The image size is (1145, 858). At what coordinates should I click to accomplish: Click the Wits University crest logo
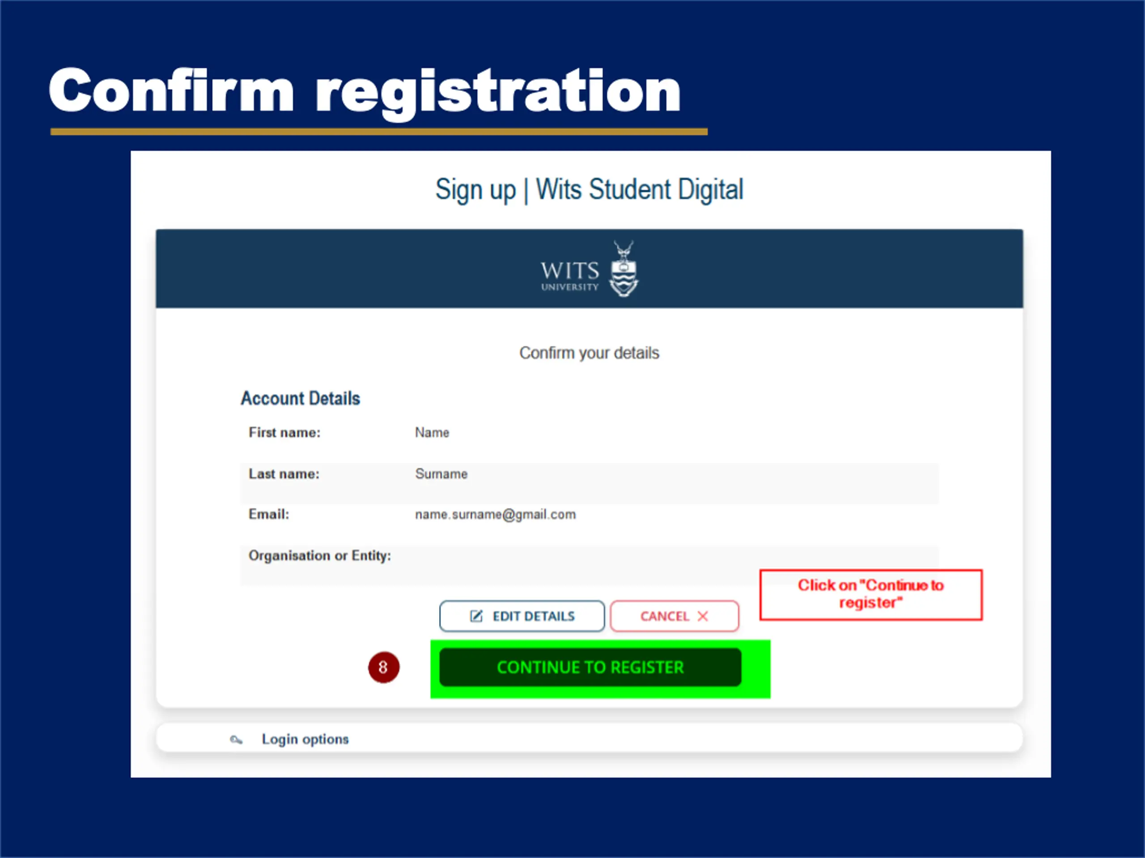coord(624,269)
